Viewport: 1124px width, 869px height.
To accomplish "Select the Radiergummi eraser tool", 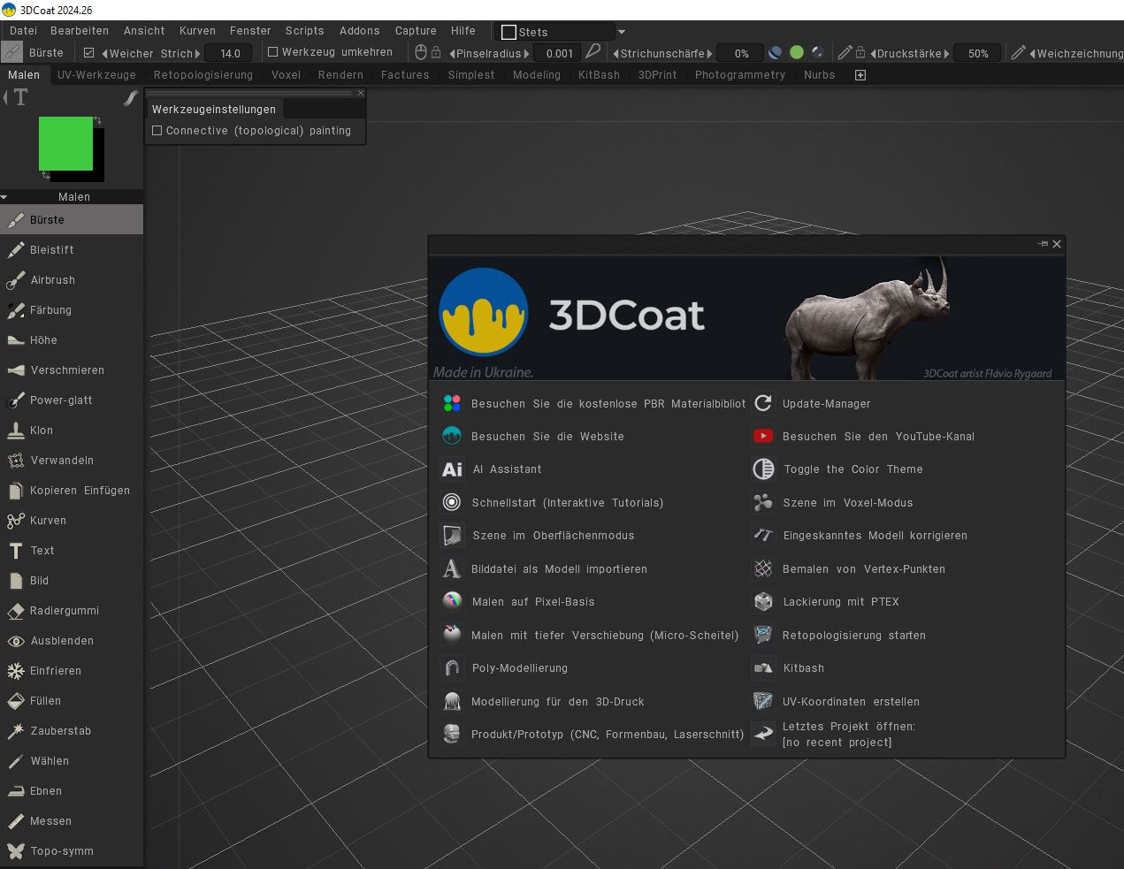I will 71,611.
